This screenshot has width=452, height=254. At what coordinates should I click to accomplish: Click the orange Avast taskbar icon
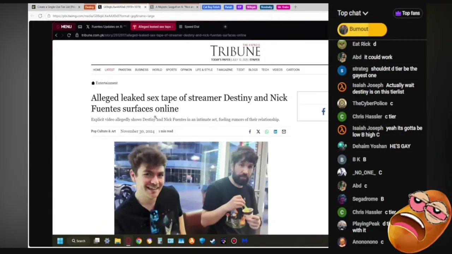(192, 241)
